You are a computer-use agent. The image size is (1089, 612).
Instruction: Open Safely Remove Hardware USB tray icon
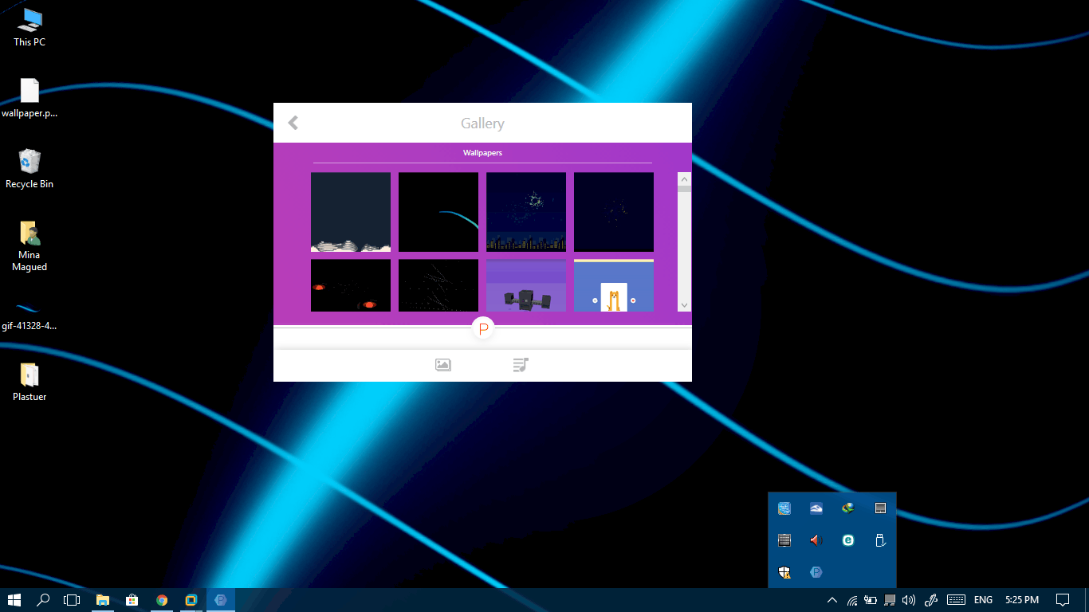pos(880,540)
